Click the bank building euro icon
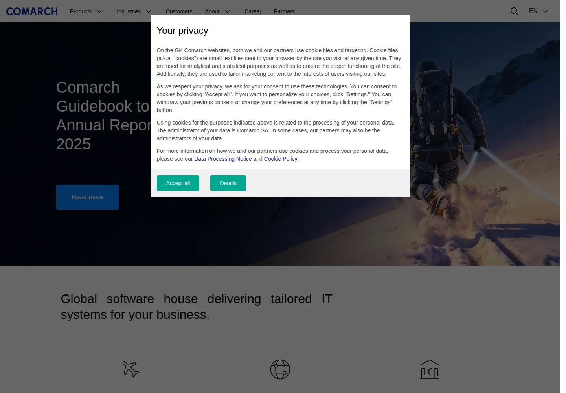Viewport: 566px width, 393px height. [430, 369]
